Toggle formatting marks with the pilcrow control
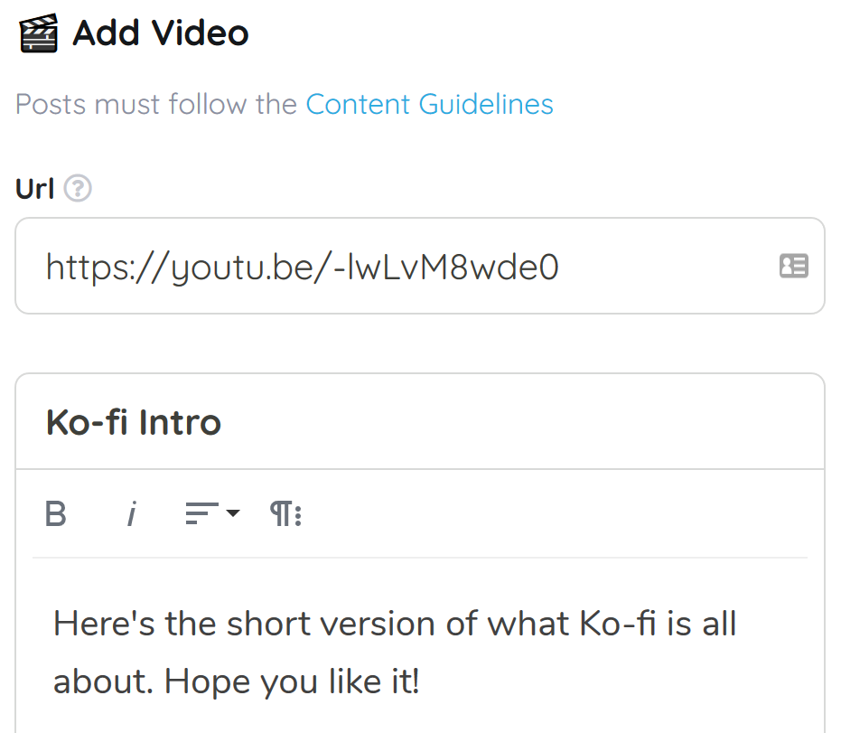841x733 pixels. 282,512
